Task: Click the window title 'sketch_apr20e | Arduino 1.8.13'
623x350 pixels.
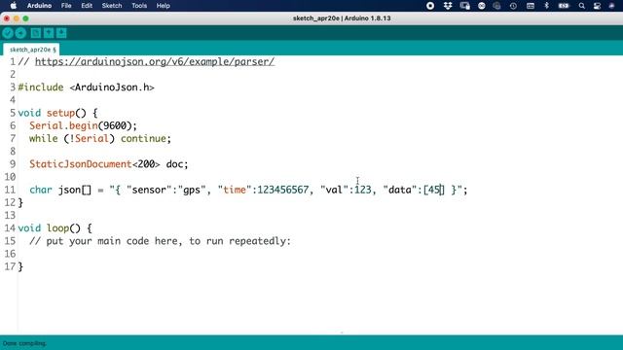Action: (x=342, y=18)
